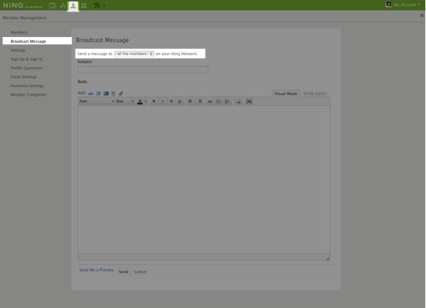Open the text color picker
The height and width of the screenshot is (308, 426).
click(x=142, y=101)
